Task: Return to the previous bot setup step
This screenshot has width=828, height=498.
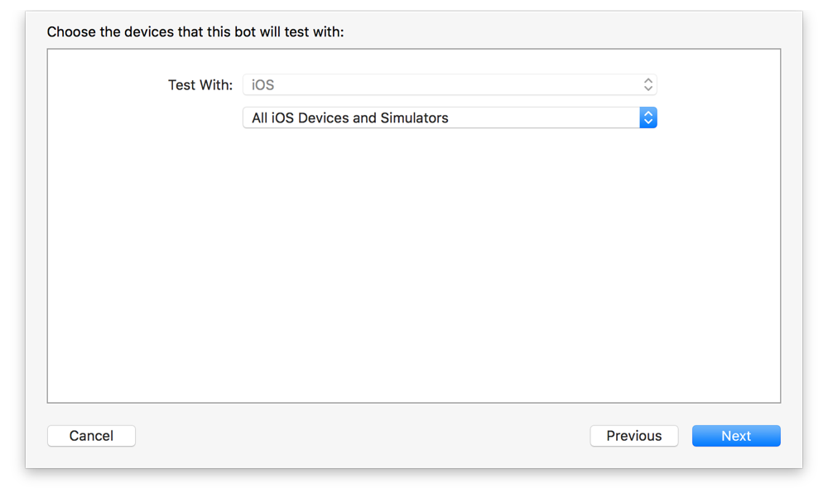Action: point(633,436)
